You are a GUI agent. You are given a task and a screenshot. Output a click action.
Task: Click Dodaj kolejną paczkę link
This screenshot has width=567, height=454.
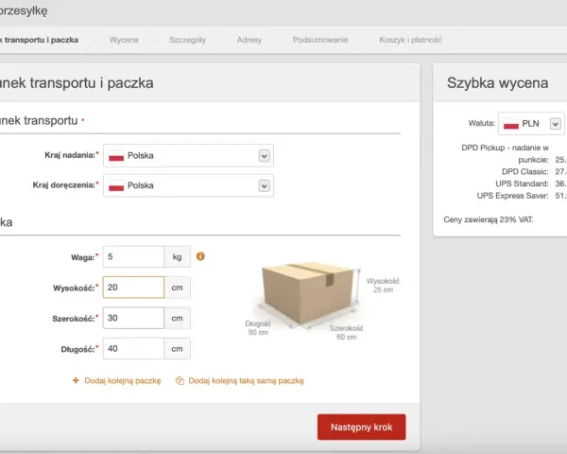point(123,381)
